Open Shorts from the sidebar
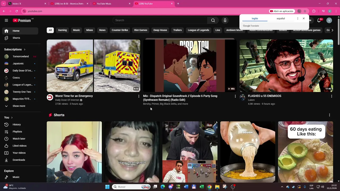This screenshot has height=191, width=340. pyautogui.click(x=20, y=38)
